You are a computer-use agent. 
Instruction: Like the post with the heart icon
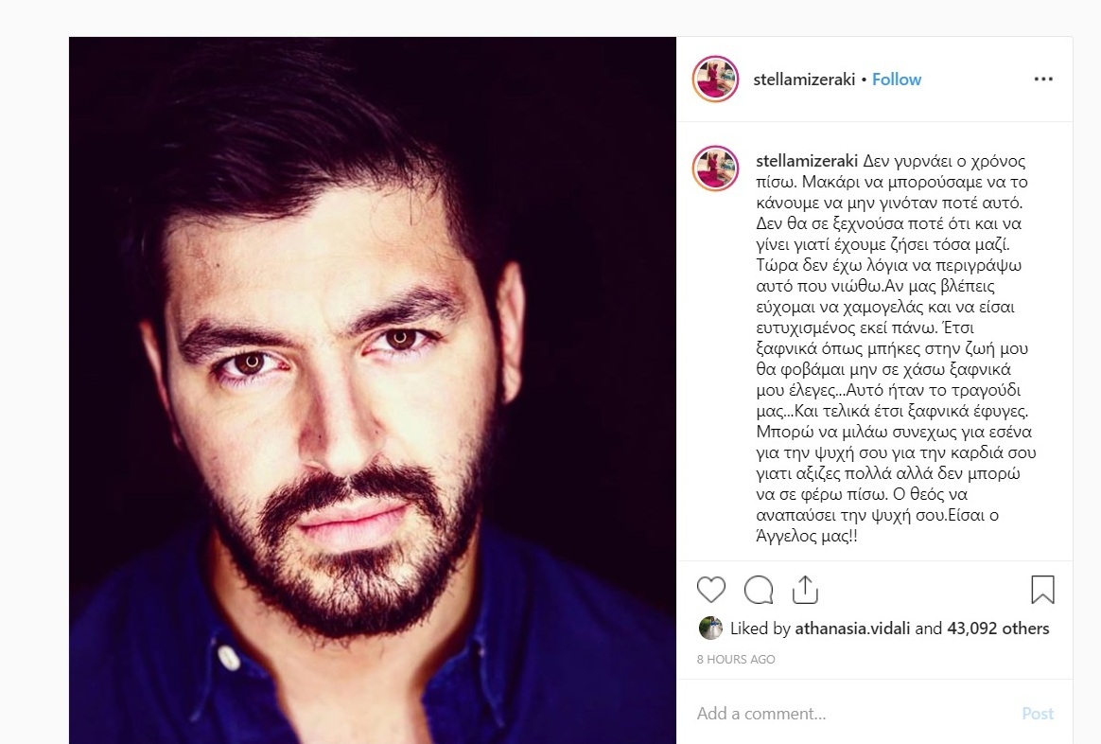pyautogui.click(x=710, y=590)
